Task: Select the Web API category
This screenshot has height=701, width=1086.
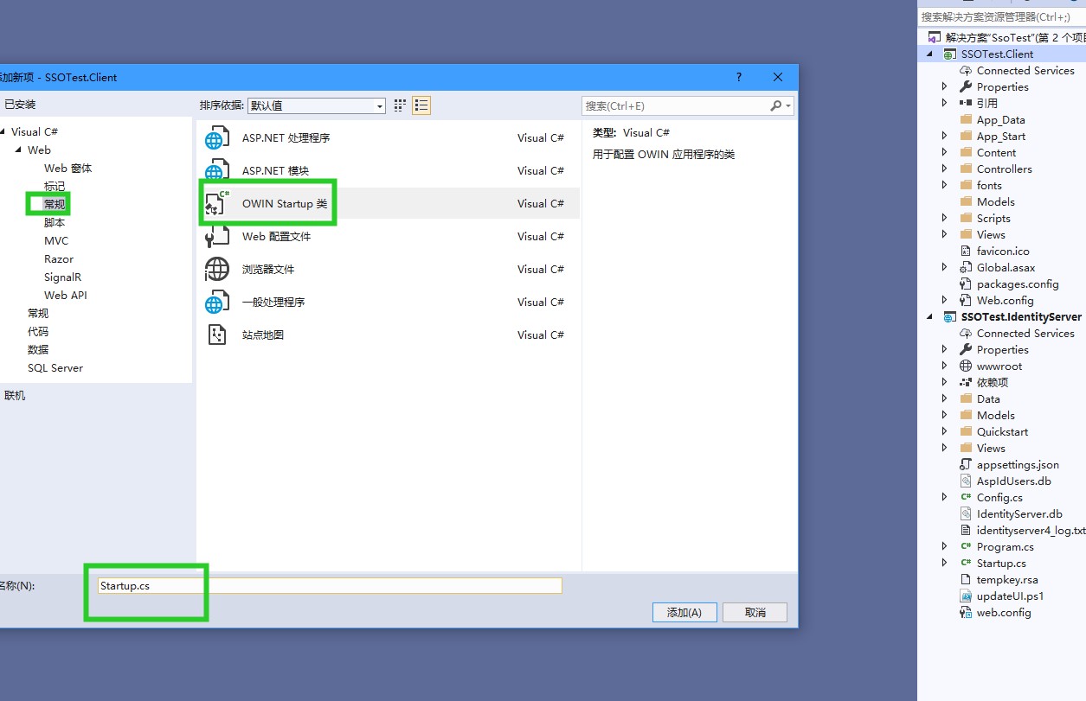Action: pos(66,296)
